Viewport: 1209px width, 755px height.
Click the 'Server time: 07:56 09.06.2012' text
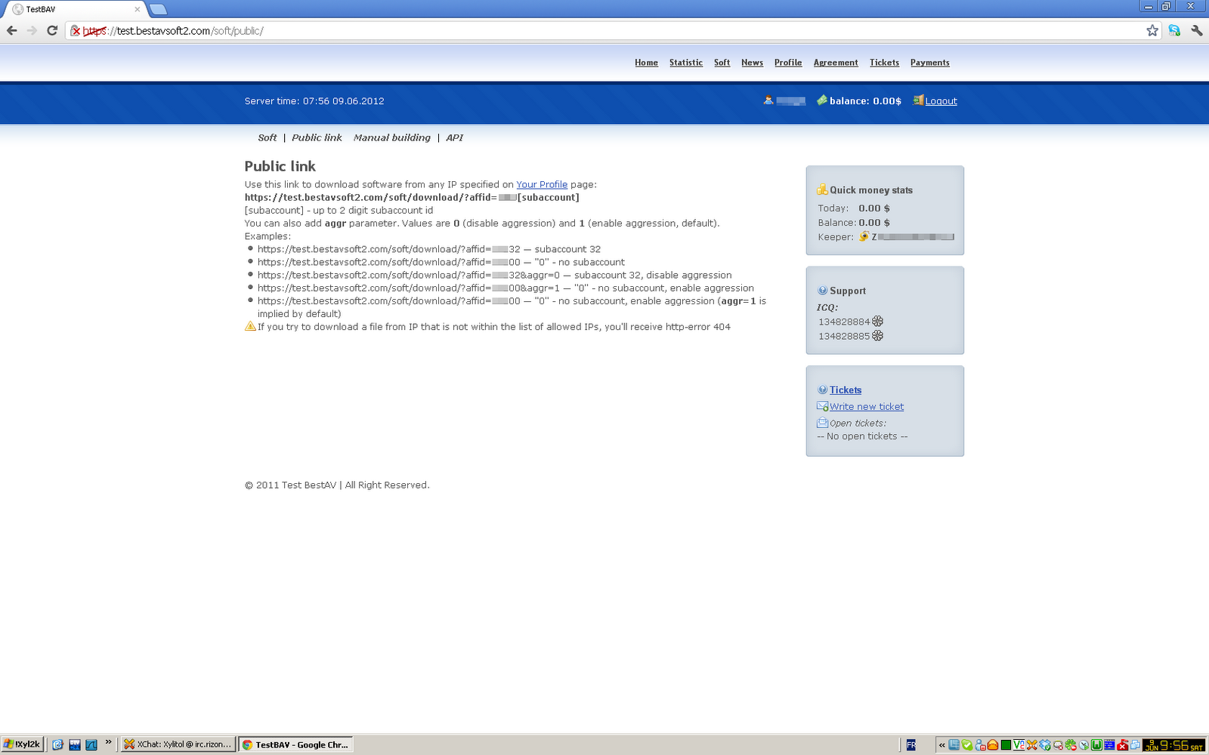[x=314, y=101]
